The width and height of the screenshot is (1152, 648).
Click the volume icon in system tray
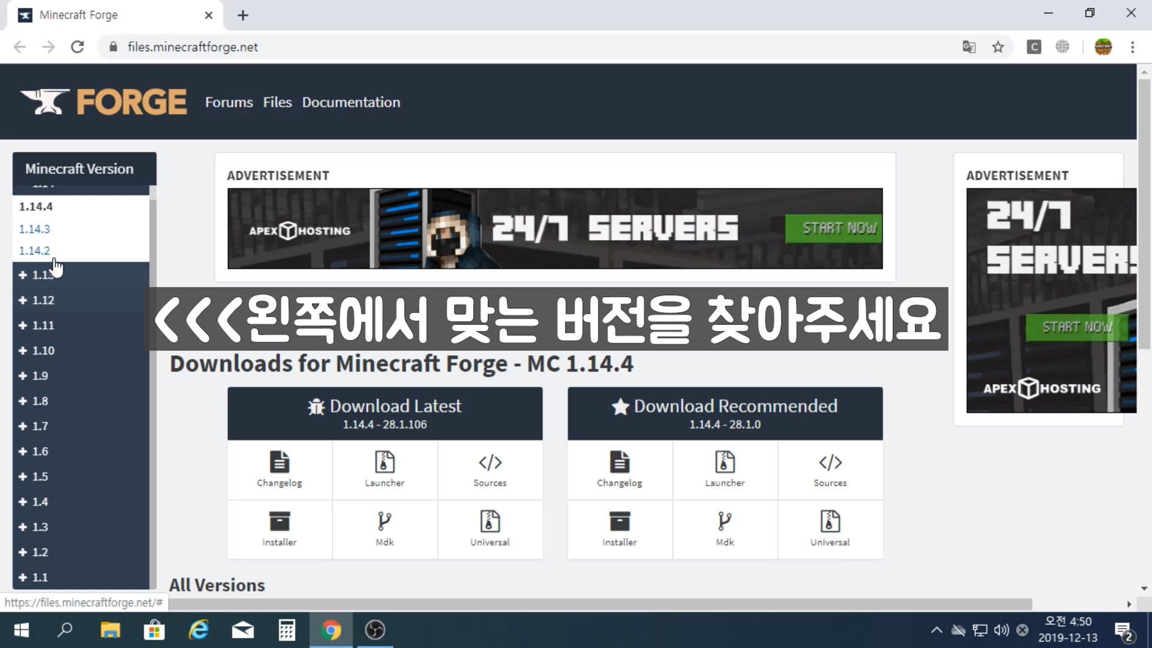pos(1001,630)
